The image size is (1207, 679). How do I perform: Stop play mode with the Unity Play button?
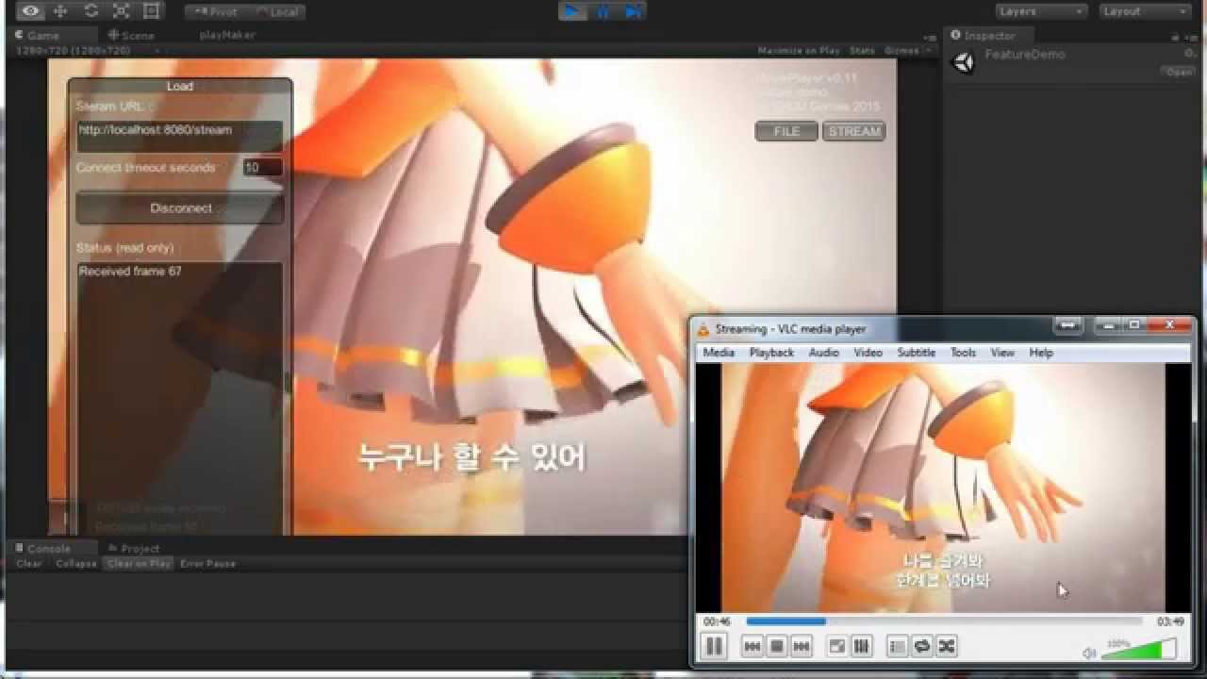(571, 10)
